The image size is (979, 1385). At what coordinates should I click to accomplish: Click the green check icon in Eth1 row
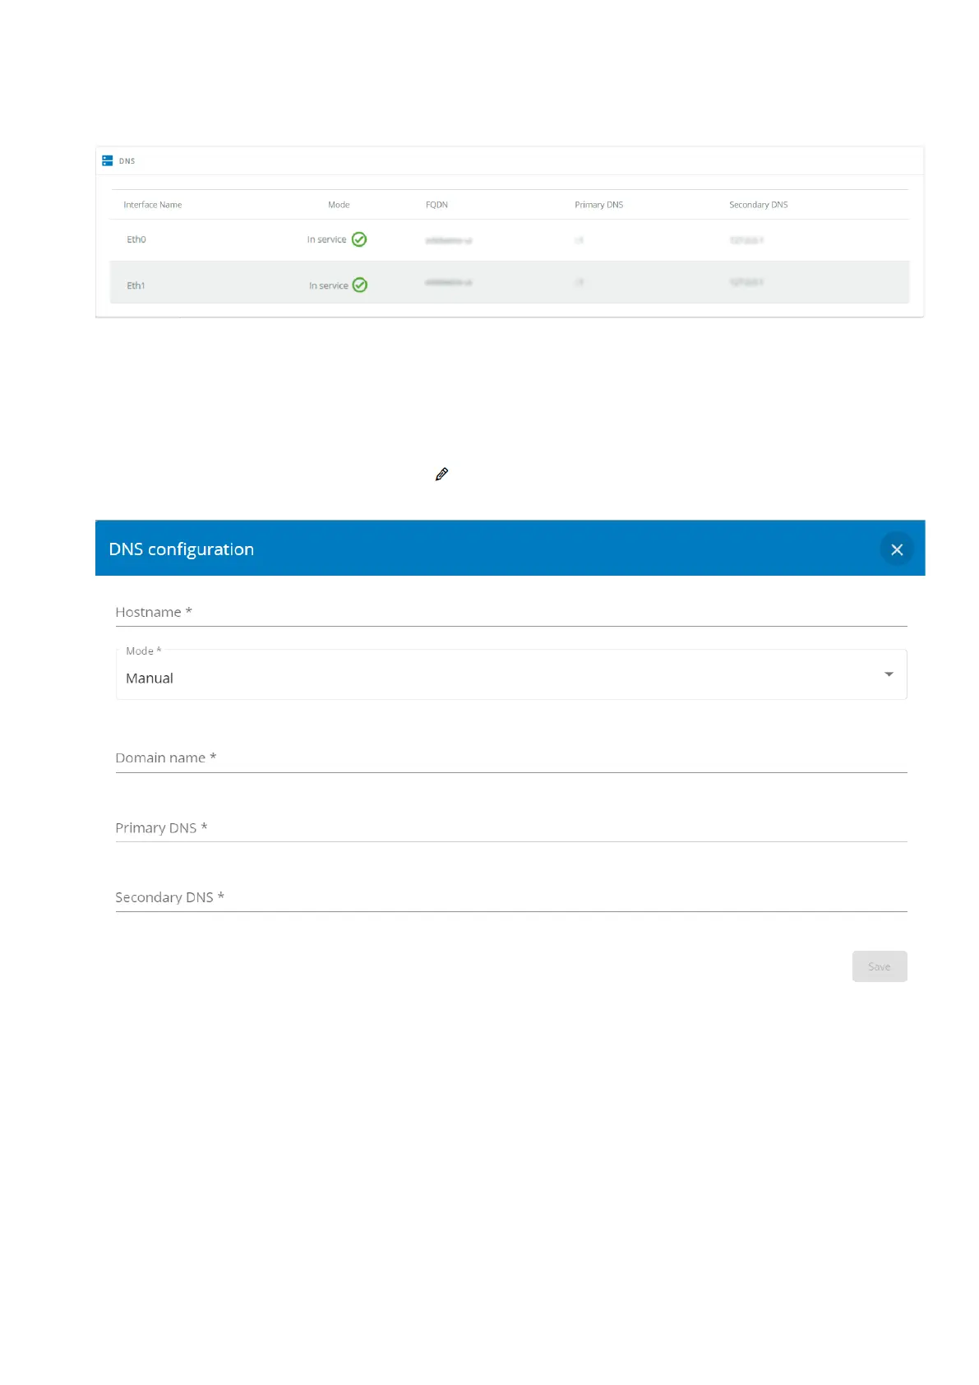[x=360, y=285]
